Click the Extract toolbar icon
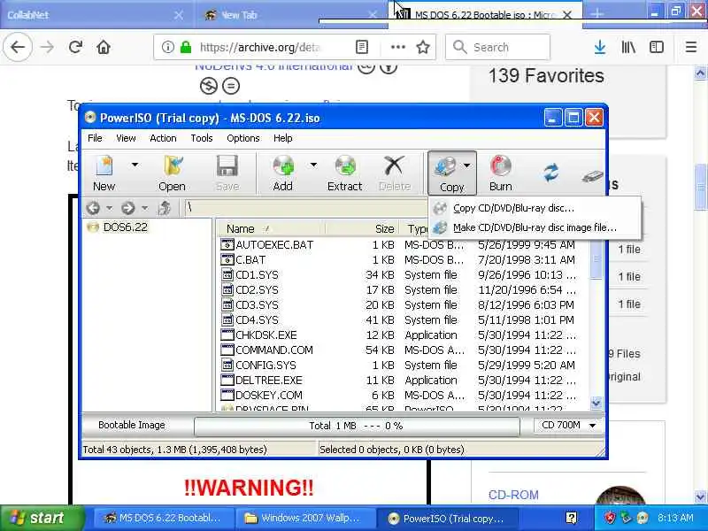 pyautogui.click(x=344, y=173)
